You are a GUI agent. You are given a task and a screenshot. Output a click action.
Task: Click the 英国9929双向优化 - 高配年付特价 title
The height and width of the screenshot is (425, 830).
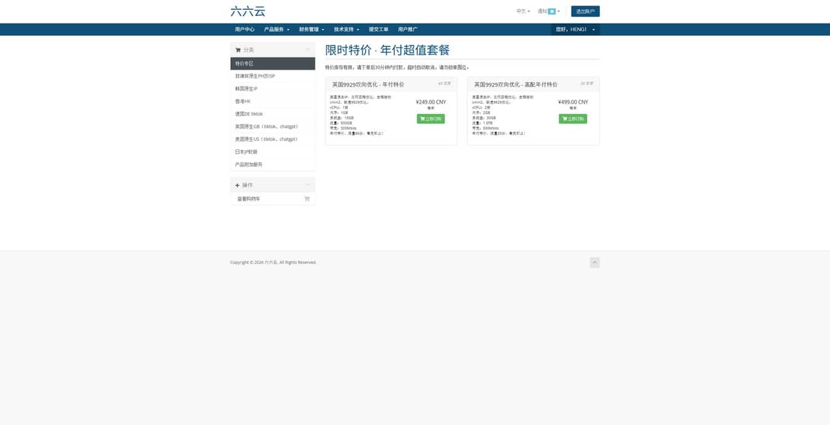pos(515,84)
